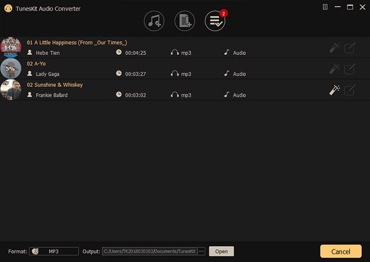The image size is (370, 262).
Task: Click artist name Lady Gaga
Action: (48, 74)
